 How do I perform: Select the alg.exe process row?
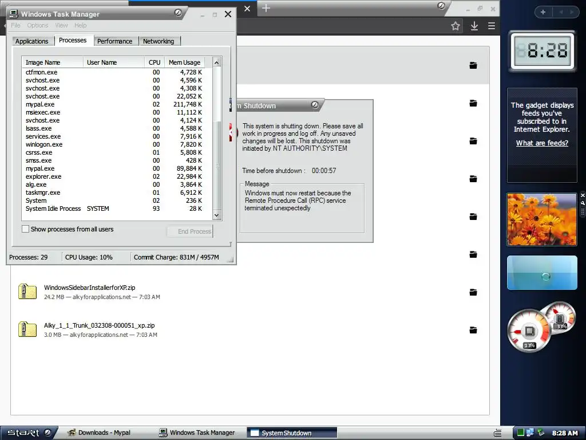(x=117, y=184)
